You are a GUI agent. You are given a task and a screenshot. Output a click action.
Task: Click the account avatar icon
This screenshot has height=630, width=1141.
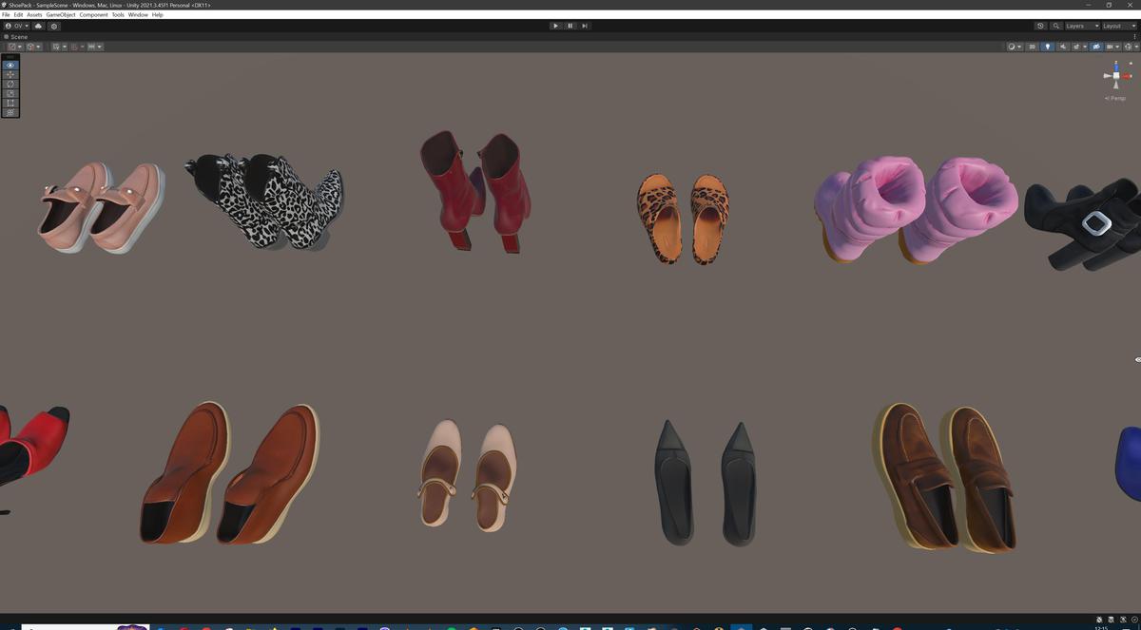pyautogui.click(x=8, y=26)
